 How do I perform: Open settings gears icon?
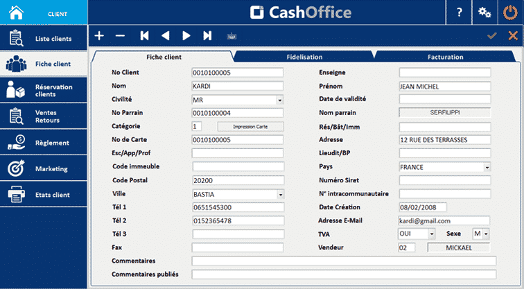point(484,12)
